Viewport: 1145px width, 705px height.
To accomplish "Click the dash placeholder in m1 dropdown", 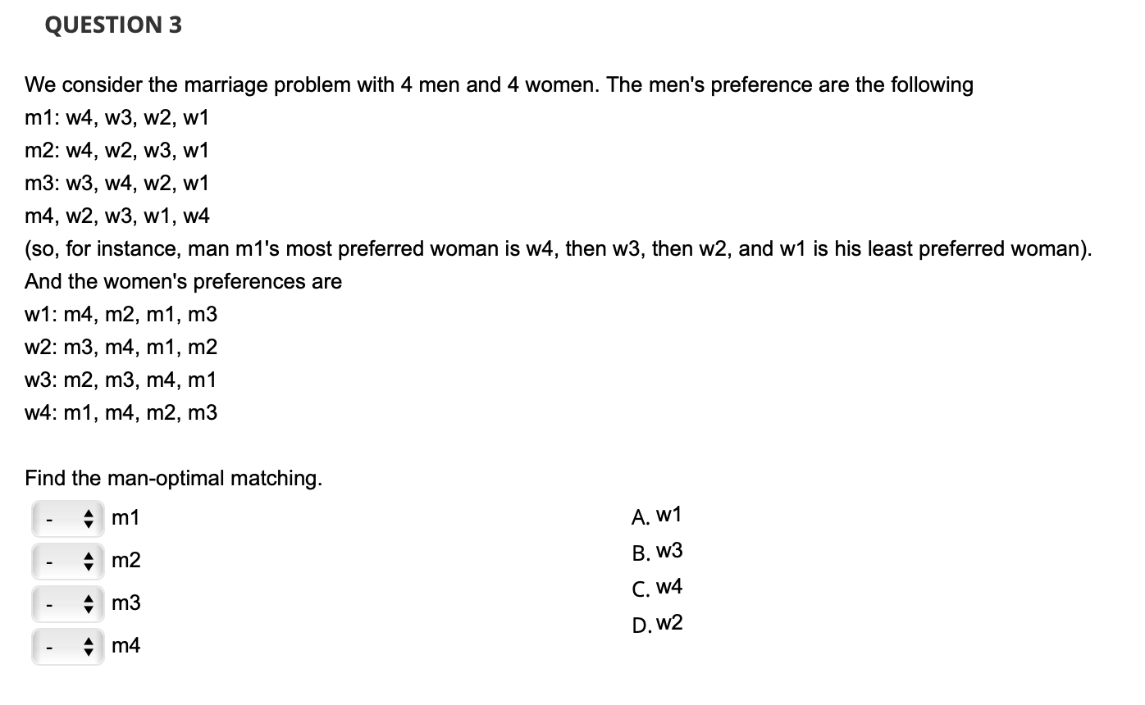I will tap(48, 518).
